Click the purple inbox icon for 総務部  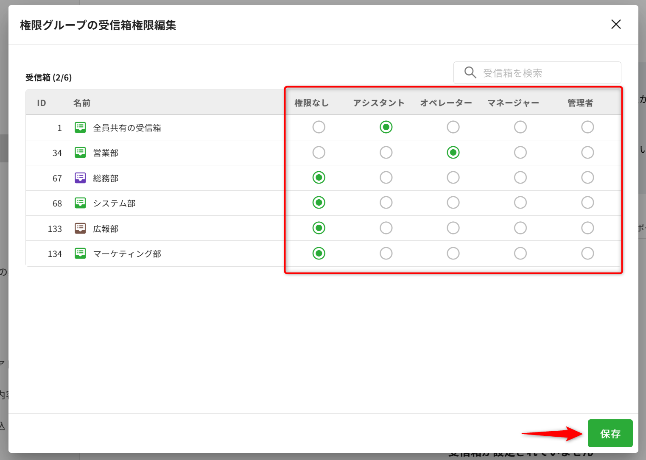click(x=80, y=178)
